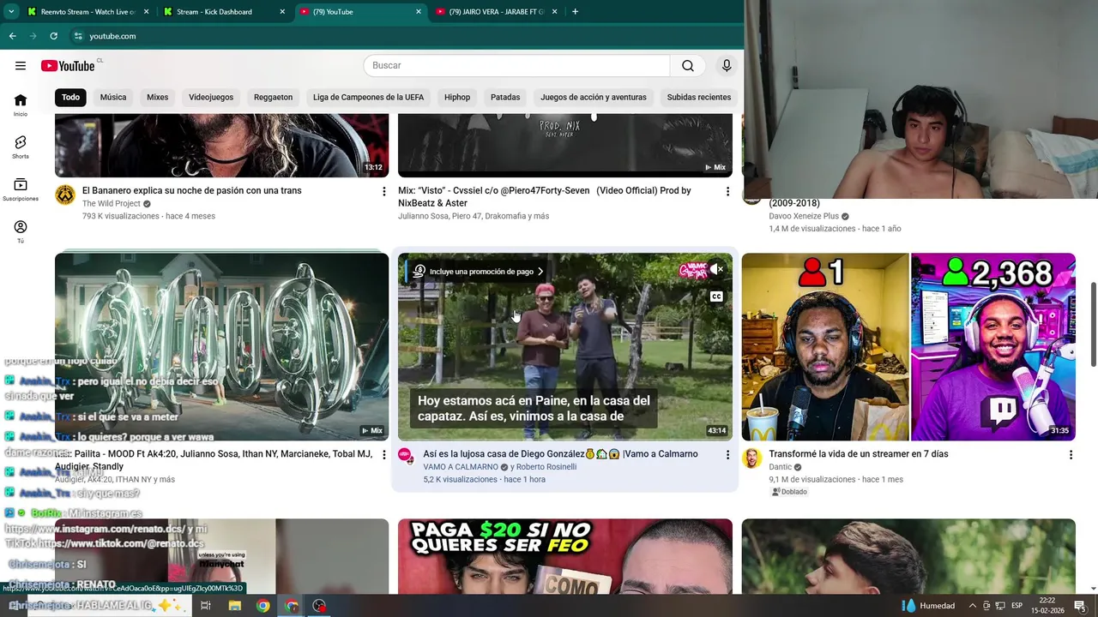Select the Música filter chip
This screenshot has height=617, width=1098.
point(113,98)
